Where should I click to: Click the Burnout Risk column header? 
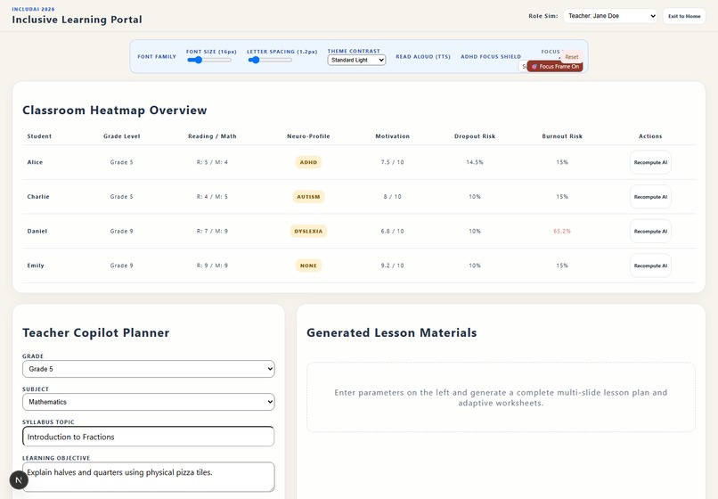point(562,136)
